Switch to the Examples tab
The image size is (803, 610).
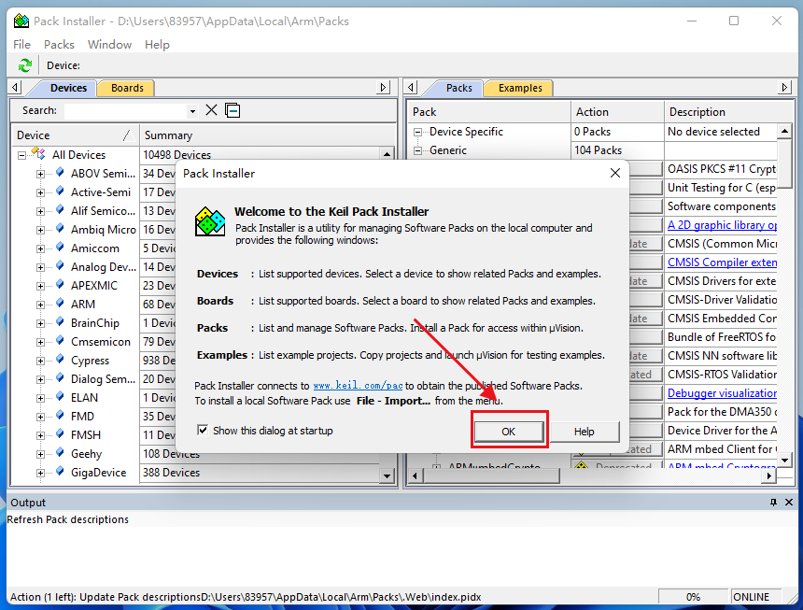click(x=520, y=88)
